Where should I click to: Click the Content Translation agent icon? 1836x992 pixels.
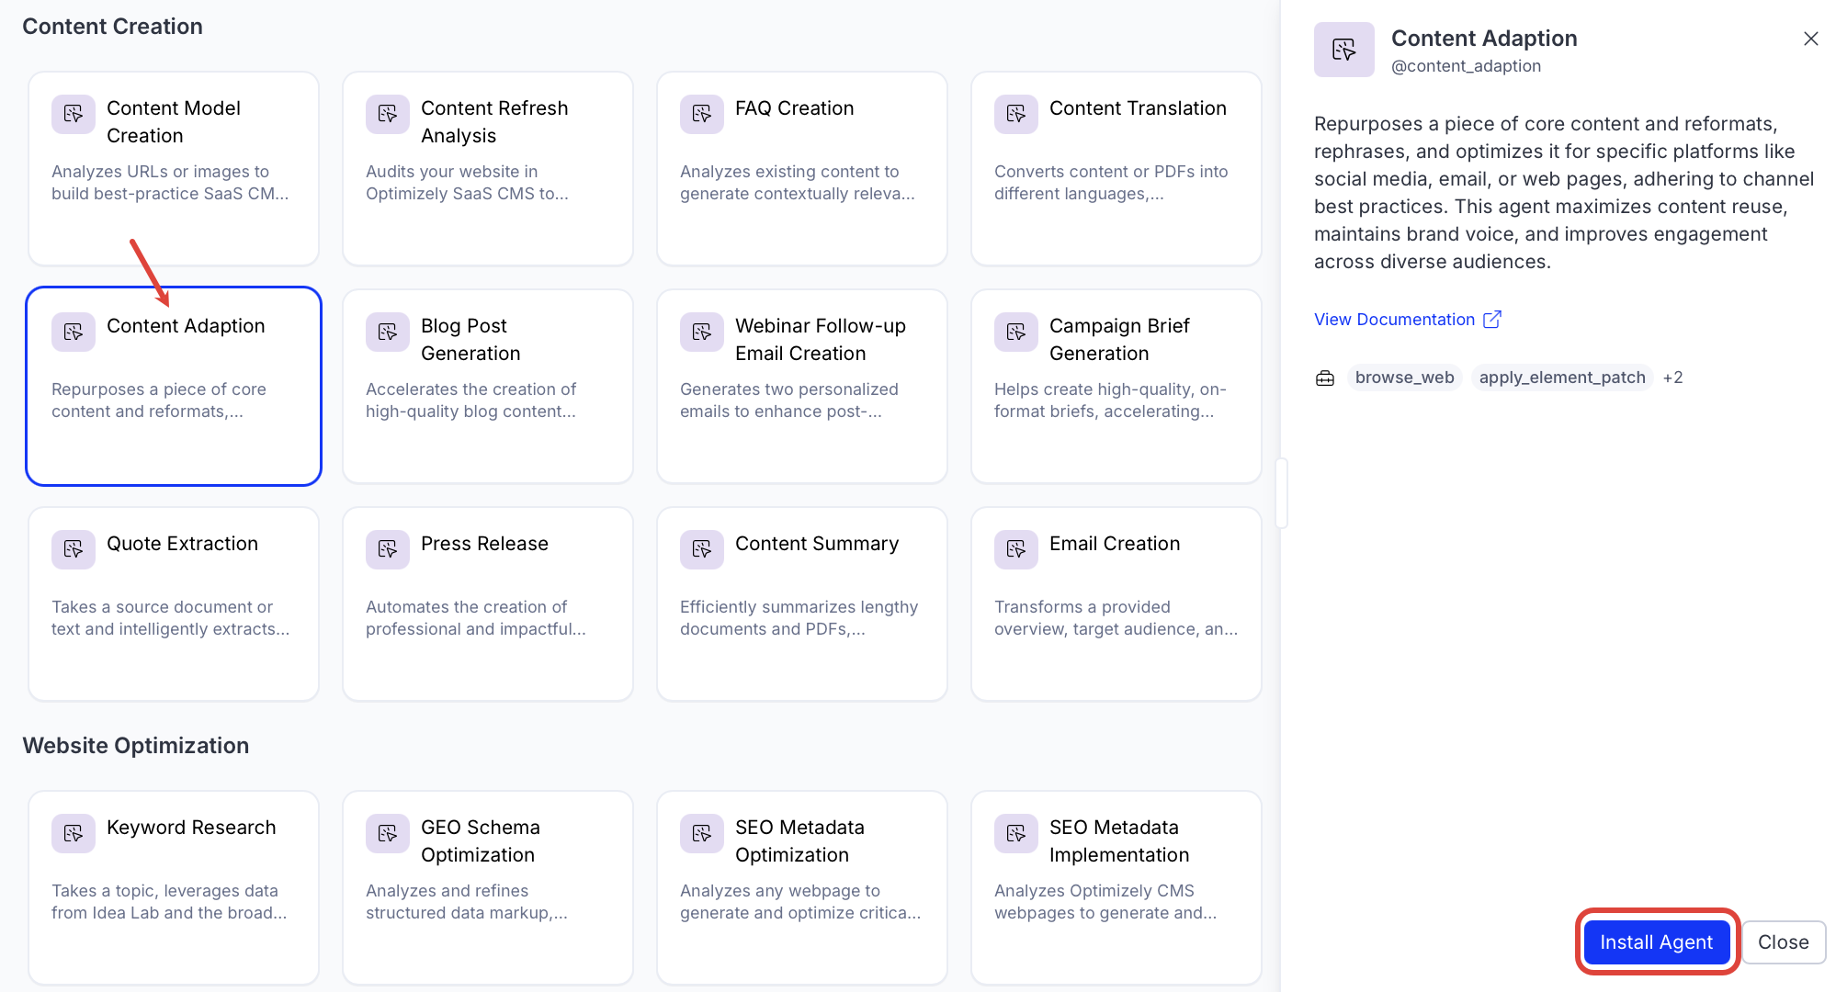click(1016, 114)
